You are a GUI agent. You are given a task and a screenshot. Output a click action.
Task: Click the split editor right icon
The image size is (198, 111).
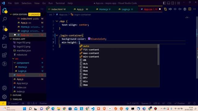point(190,9)
